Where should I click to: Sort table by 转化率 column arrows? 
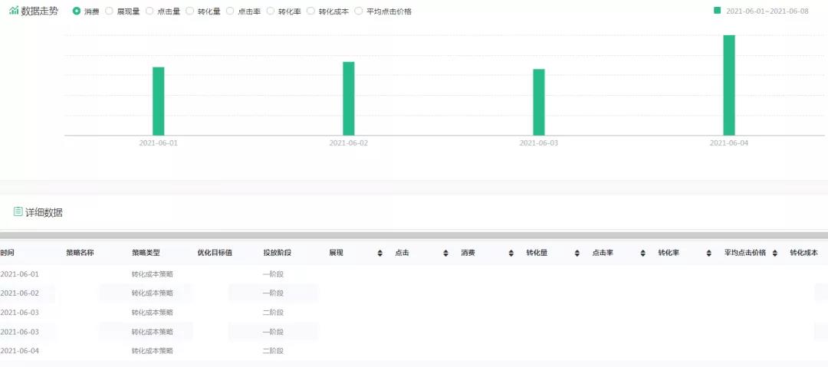[709, 253]
